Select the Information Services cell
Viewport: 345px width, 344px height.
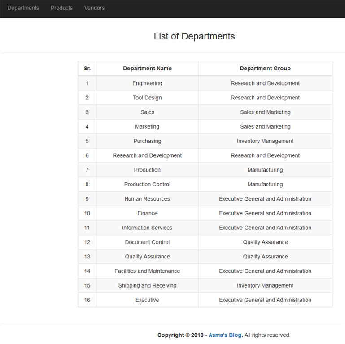(147, 228)
